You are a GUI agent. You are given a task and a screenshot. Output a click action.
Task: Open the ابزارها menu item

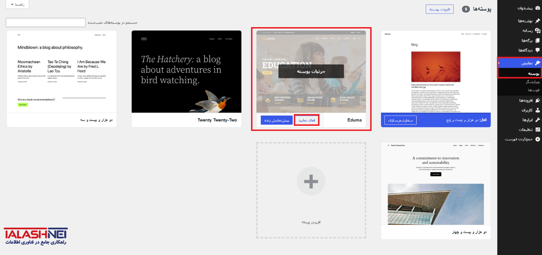pyautogui.click(x=520, y=120)
